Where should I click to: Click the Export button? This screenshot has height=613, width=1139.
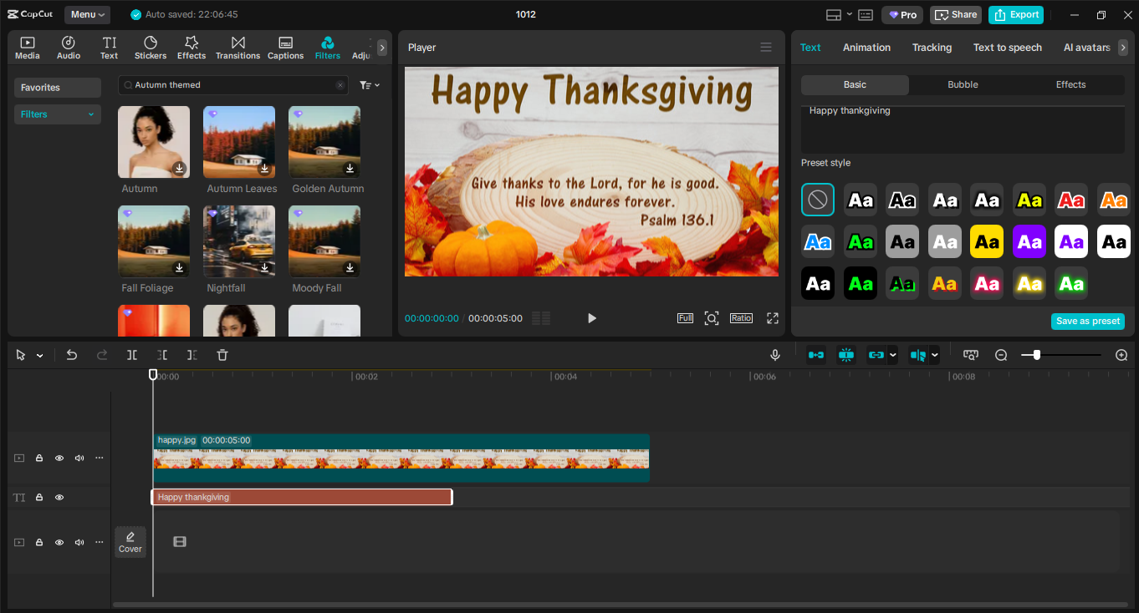(1015, 14)
